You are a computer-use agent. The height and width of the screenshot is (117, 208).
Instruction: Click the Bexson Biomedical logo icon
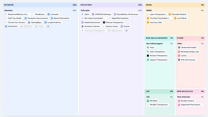[52, 18]
